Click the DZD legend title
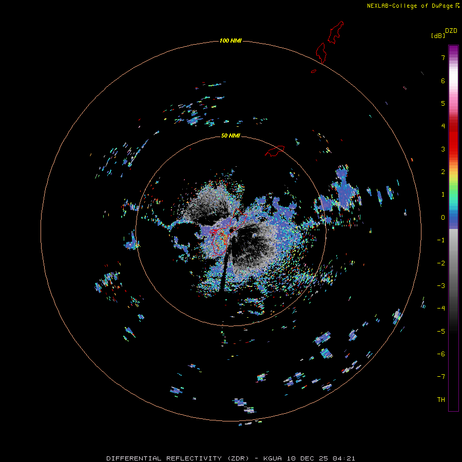The width and height of the screenshot is (462, 462). pos(451,31)
